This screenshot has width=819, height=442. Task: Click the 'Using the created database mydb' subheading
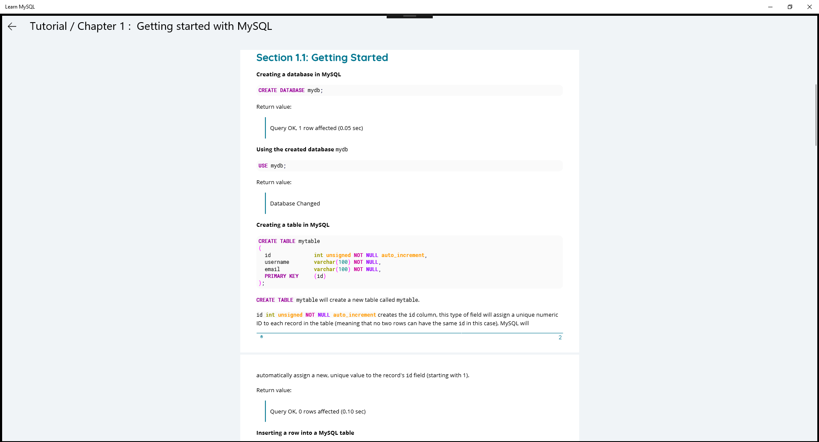click(x=302, y=150)
